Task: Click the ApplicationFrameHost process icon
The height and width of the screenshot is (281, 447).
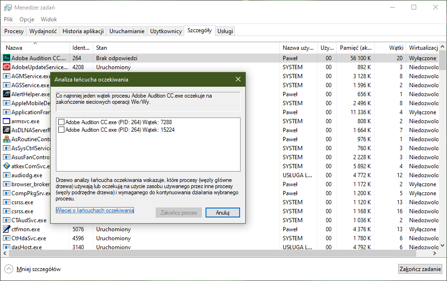Action: pos(7,112)
